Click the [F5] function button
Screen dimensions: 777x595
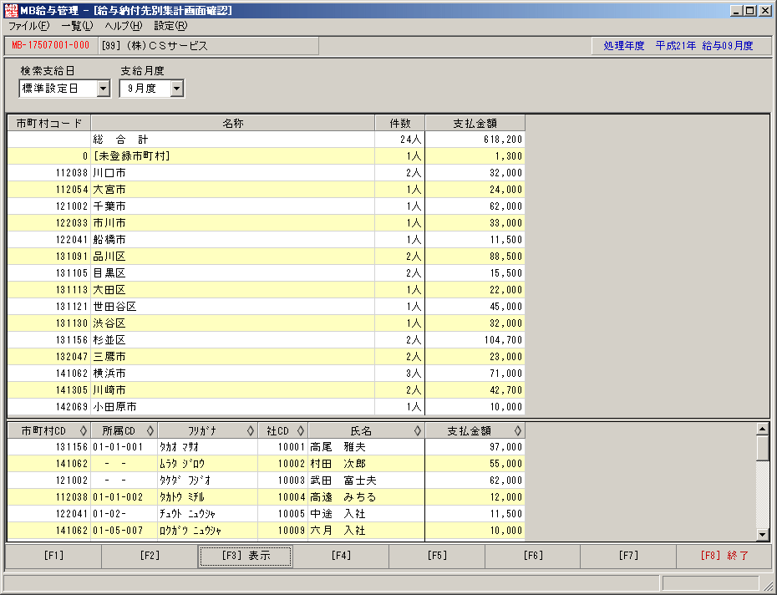click(x=437, y=556)
